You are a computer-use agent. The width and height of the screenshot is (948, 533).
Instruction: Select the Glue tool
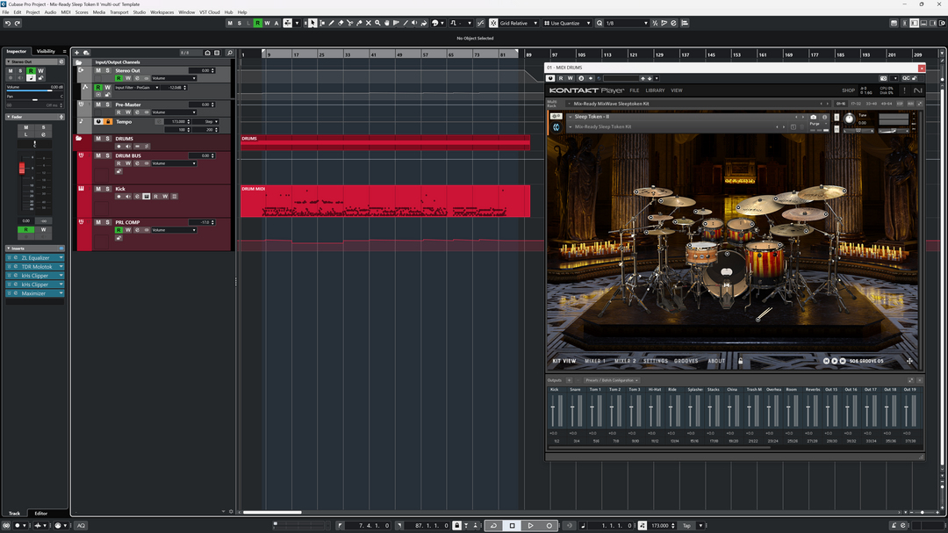point(359,23)
